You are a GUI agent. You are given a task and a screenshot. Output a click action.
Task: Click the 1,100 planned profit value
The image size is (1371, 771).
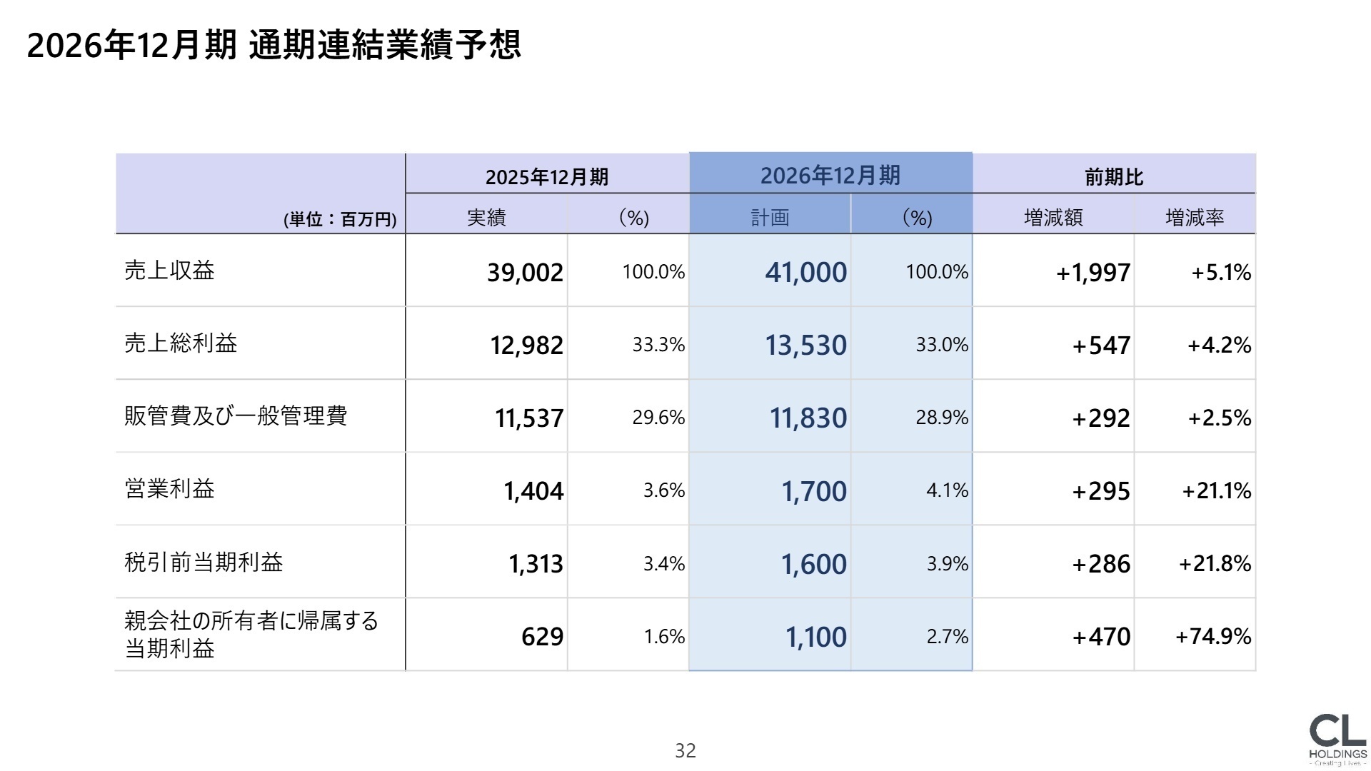(816, 636)
